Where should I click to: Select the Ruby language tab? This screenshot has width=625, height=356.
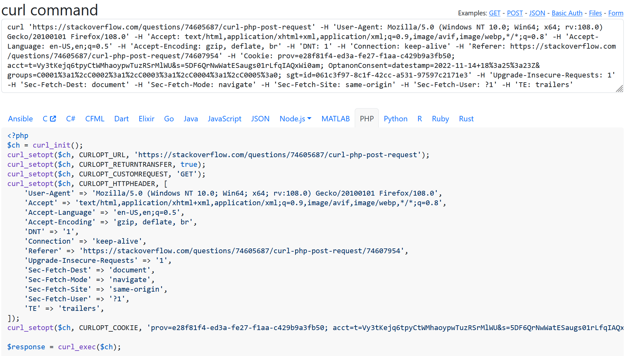440,119
